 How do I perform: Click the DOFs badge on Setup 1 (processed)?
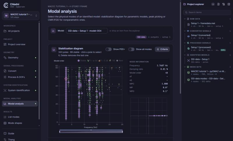(223, 50)
